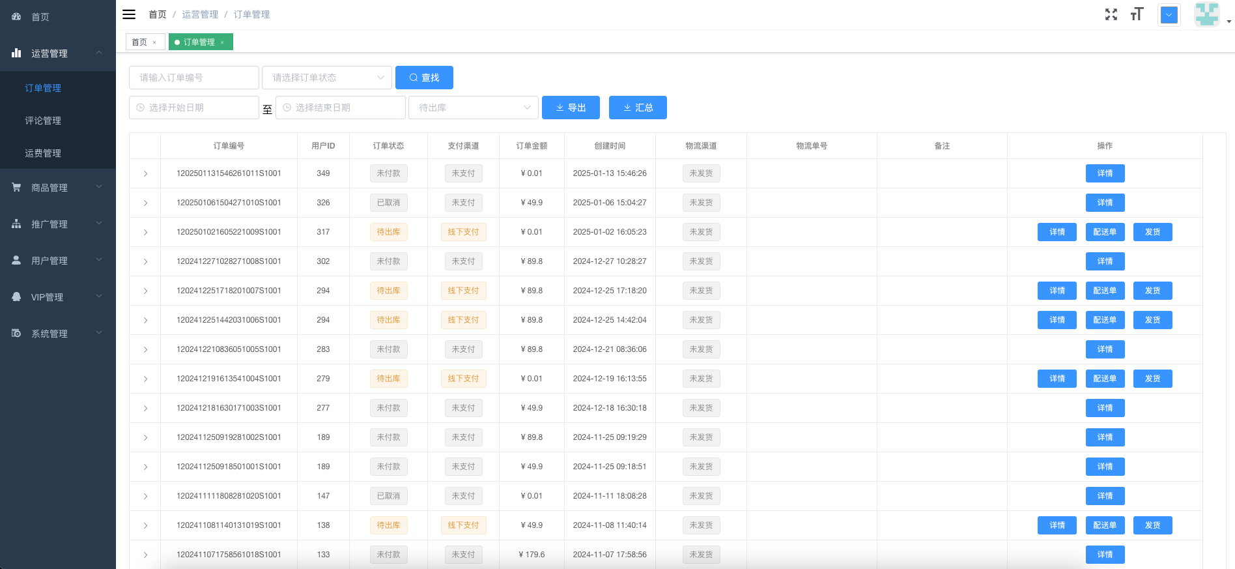Open 详情 for order 1202501131546261011S1001
Viewport: 1235px width, 569px height.
click(x=1105, y=173)
